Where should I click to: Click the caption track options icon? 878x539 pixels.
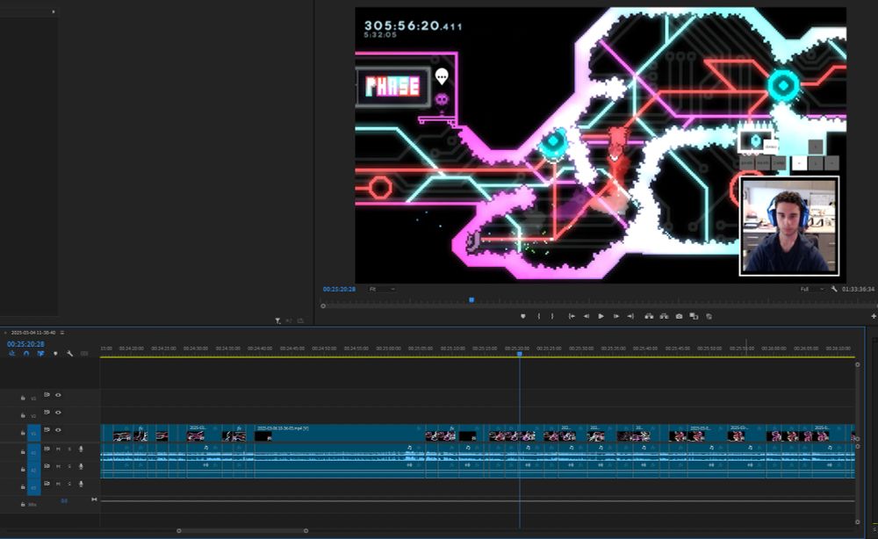click(x=84, y=354)
